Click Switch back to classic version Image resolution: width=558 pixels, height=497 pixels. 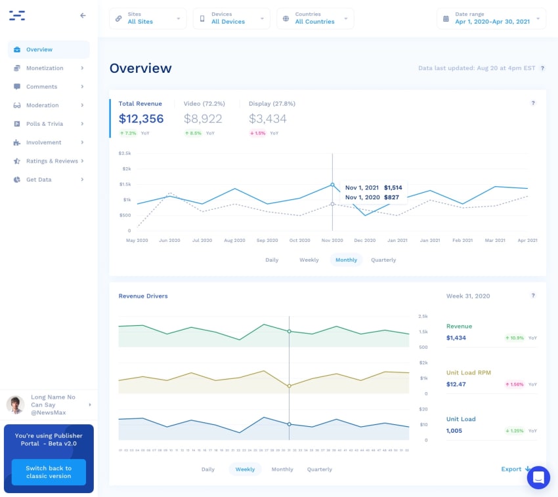48,472
